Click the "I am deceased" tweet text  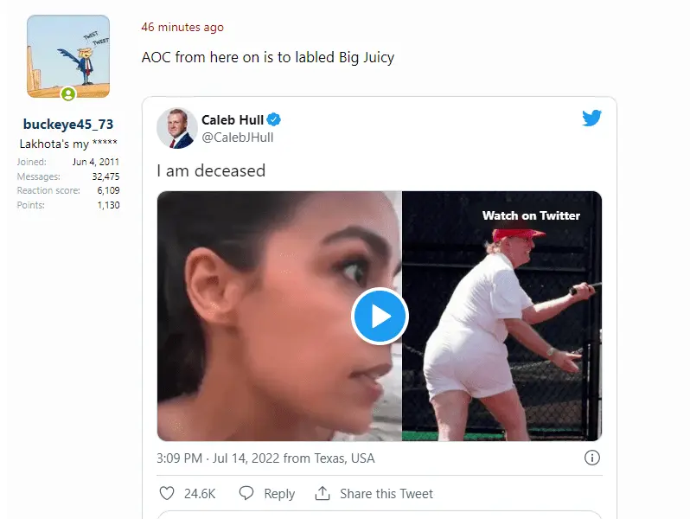tap(211, 170)
